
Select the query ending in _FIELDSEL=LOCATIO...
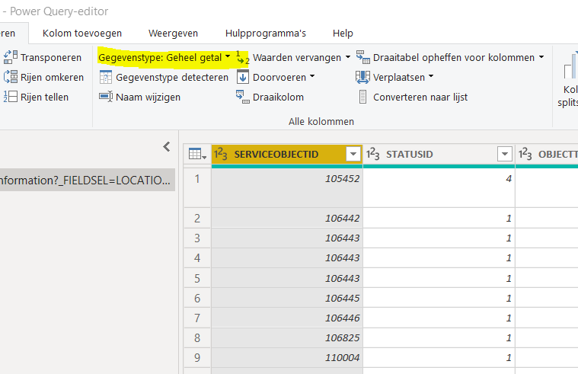pos(88,180)
